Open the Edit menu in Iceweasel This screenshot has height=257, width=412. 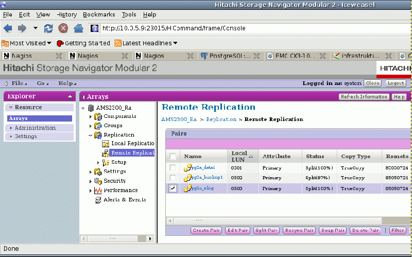pos(24,15)
